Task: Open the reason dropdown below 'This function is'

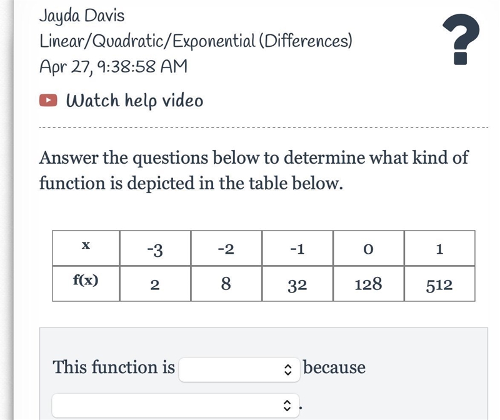Action: pos(176,406)
